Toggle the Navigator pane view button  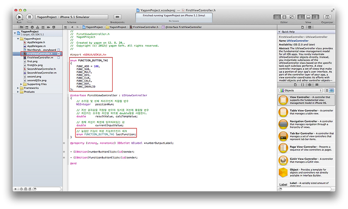(x=301, y=17)
